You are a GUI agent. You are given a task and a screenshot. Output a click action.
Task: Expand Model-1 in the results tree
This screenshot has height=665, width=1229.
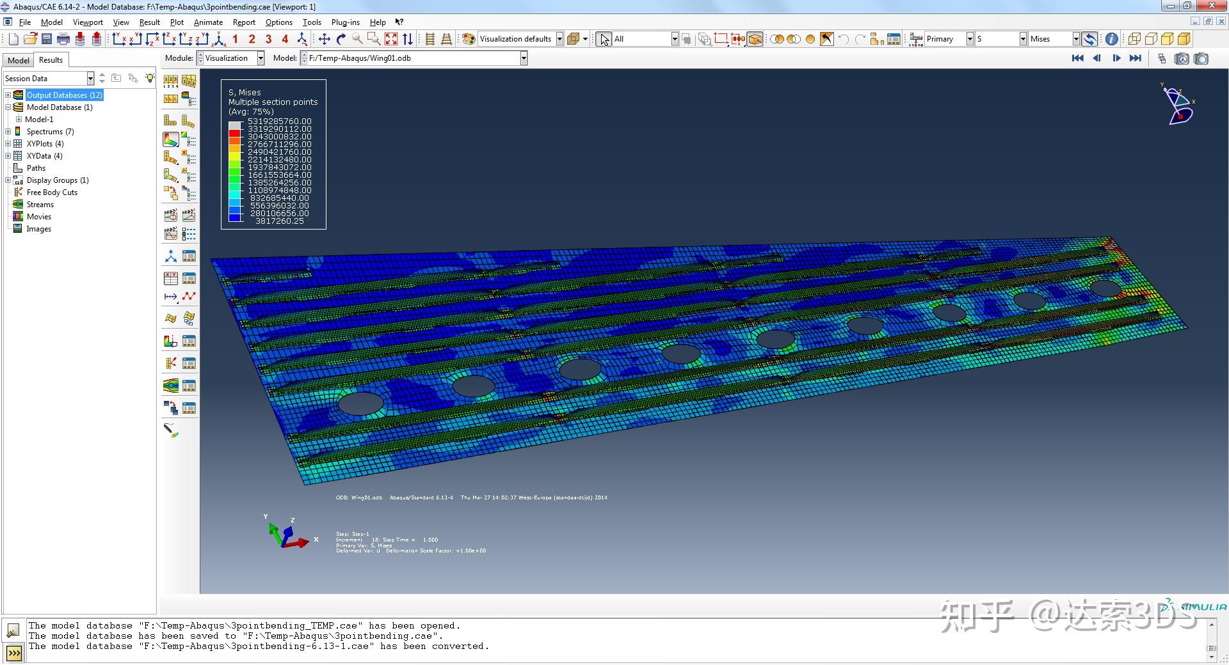(19, 119)
